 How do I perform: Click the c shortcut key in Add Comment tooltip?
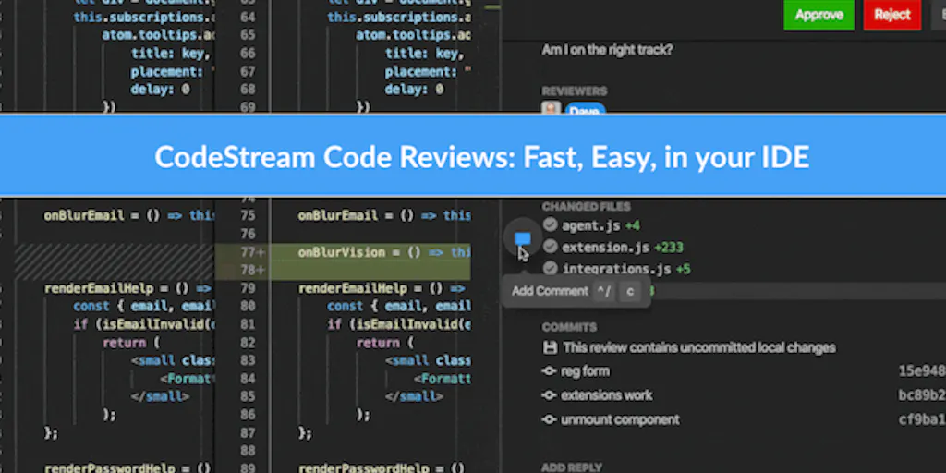click(630, 291)
